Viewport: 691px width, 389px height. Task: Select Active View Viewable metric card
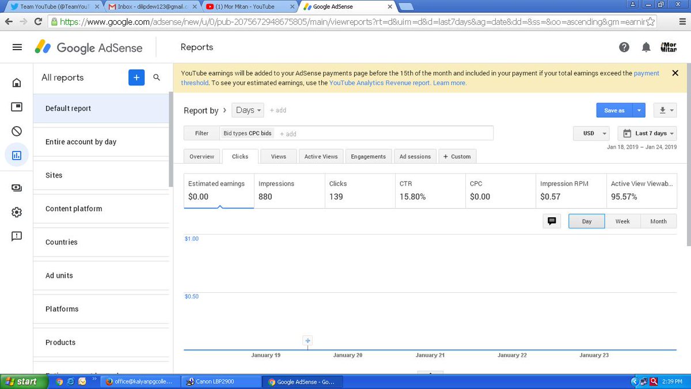pyautogui.click(x=641, y=191)
